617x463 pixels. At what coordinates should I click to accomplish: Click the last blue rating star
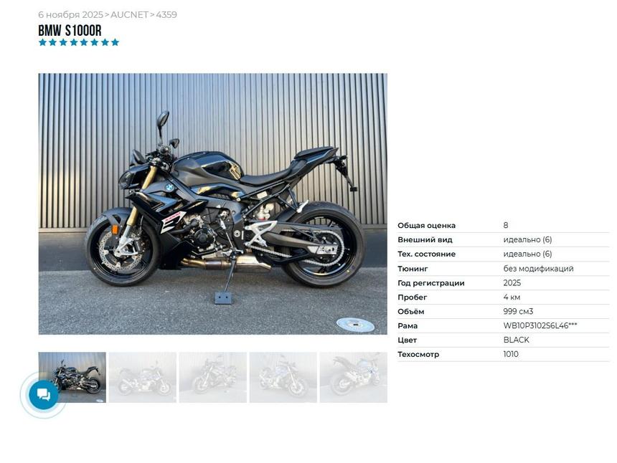115,42
